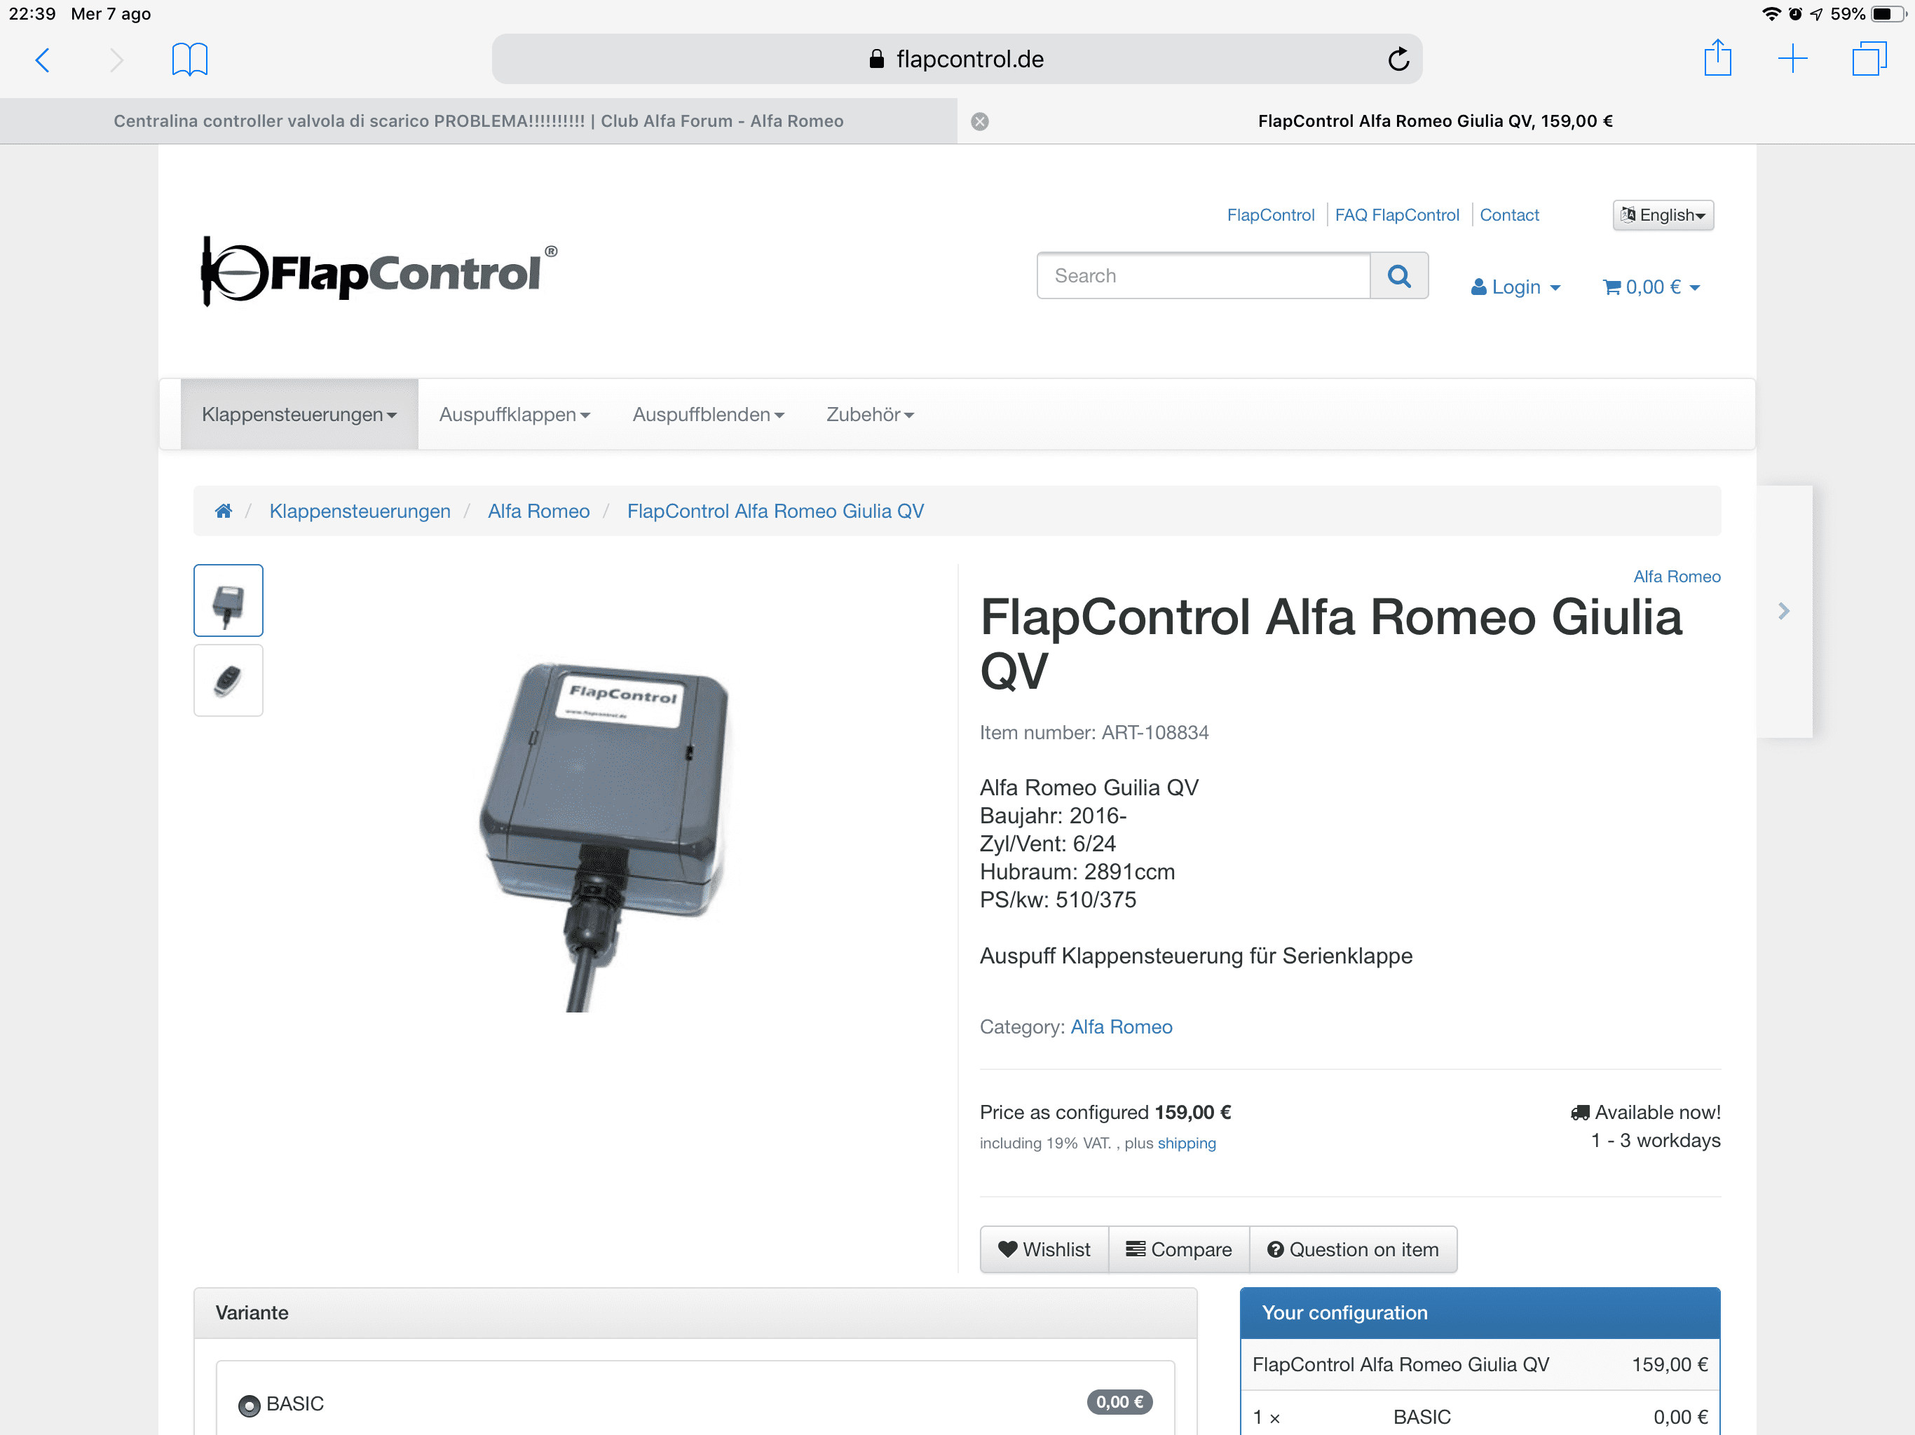
Task: Click the 159,00 € configuration row price
Action: (x=1670, y=1365)
